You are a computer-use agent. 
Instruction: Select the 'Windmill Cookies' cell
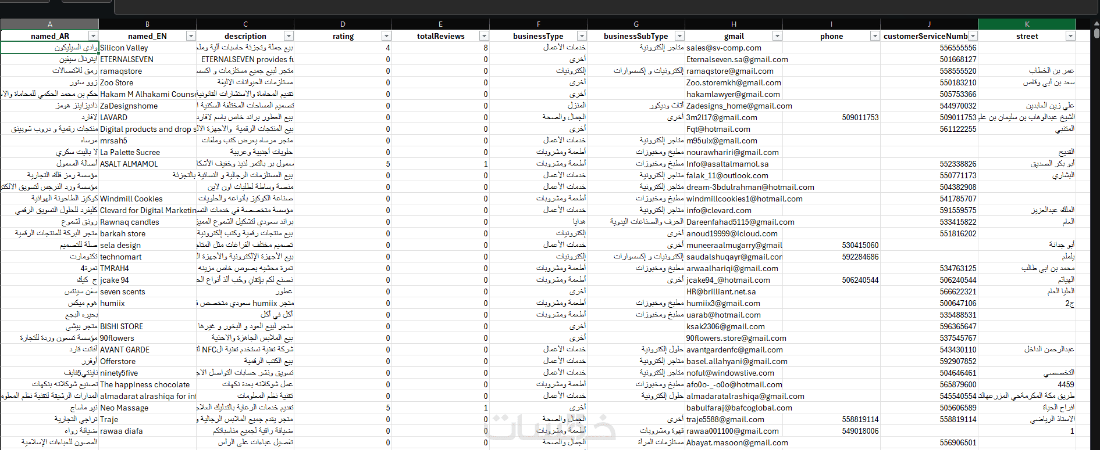point(148,199)
